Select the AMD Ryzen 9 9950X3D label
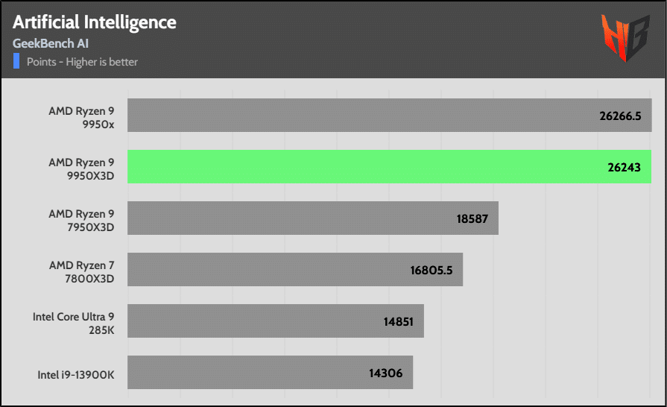Viewport: 667px width, 407px height. click(81, 168)
